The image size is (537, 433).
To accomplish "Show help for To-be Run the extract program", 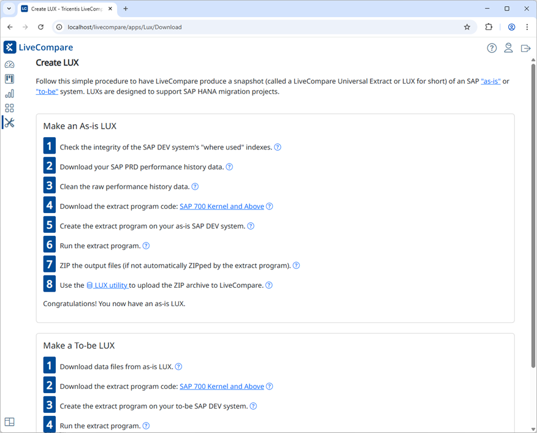I will click(146, 426).
